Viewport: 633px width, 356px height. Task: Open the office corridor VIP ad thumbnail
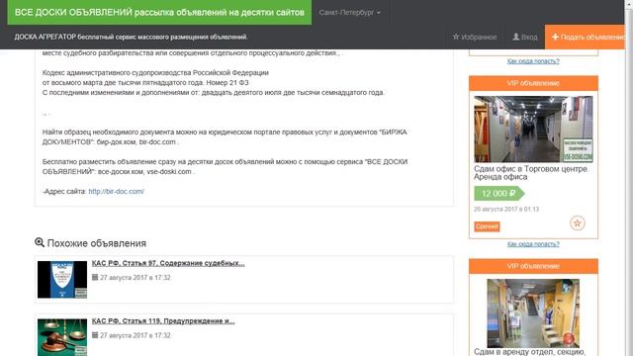[533, 129]
